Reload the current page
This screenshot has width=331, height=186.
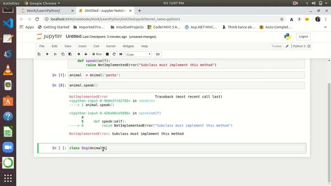click(37, 19)
